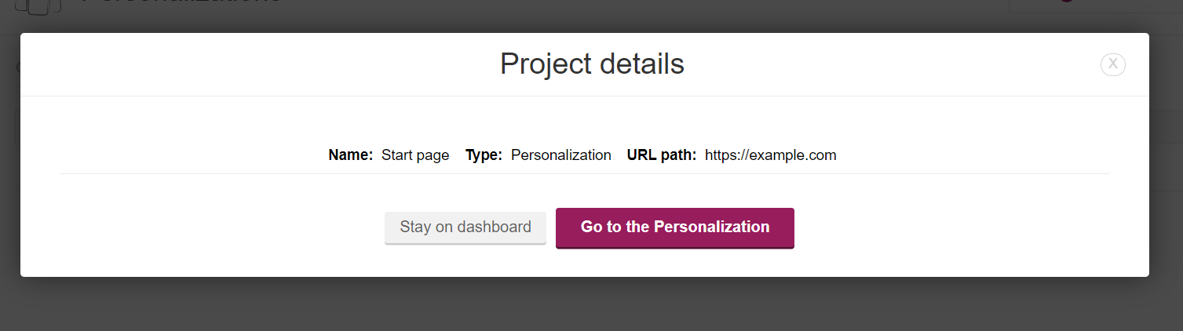Click the bold Name: label
The height and width of the screenshot is (331, 1183).
pyautogui.click(x=351, y=155)
